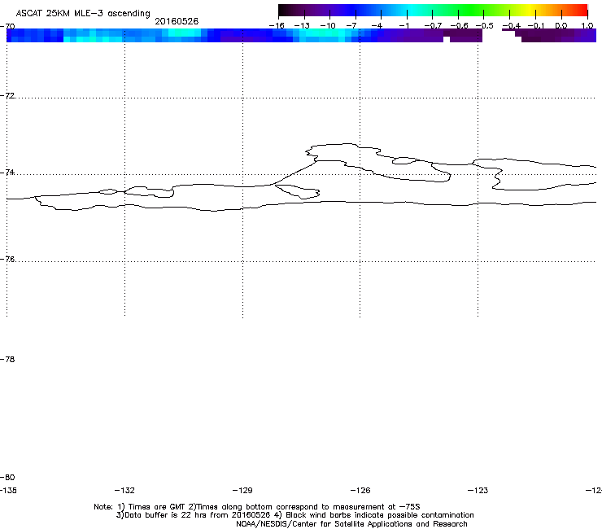
Task: Click the latitude label -72
Action: [x=7, y=95]
